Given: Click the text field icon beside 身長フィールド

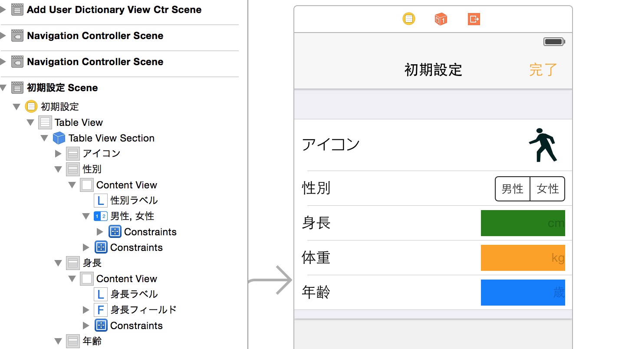Looking at the screenshot, I should pyautogui.click(x=100, y=310).
